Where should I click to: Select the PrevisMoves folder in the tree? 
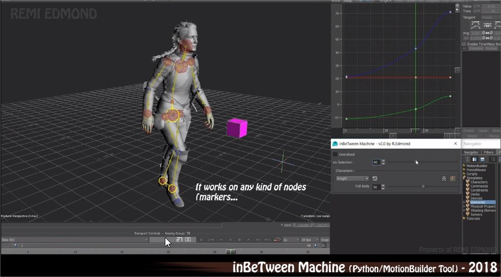(476, 170)
